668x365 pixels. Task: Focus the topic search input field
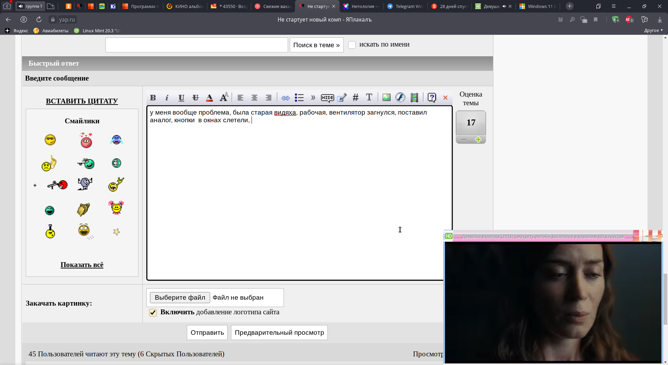click(x=197, y=45)
